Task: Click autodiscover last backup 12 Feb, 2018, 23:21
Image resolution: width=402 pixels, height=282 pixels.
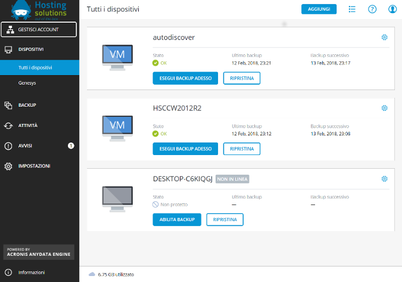Action: pos(251,63)
